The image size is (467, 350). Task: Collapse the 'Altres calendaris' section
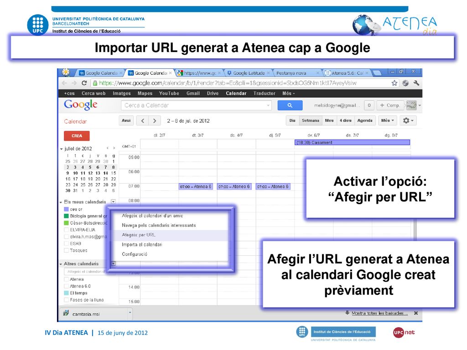[61, 264]
